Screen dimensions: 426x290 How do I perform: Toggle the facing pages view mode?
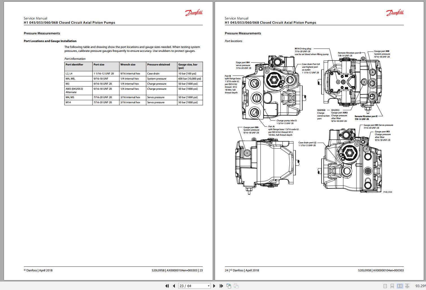(399, 285)
